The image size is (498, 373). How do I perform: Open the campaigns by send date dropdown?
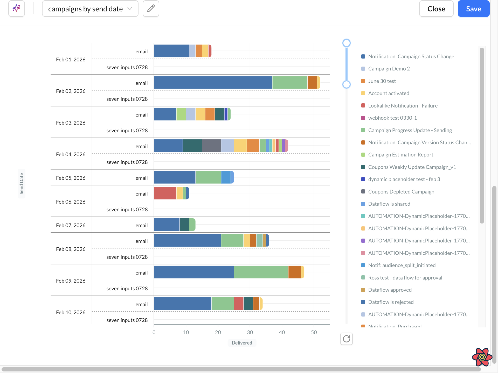pyautogui.click(x=90, y=9)
